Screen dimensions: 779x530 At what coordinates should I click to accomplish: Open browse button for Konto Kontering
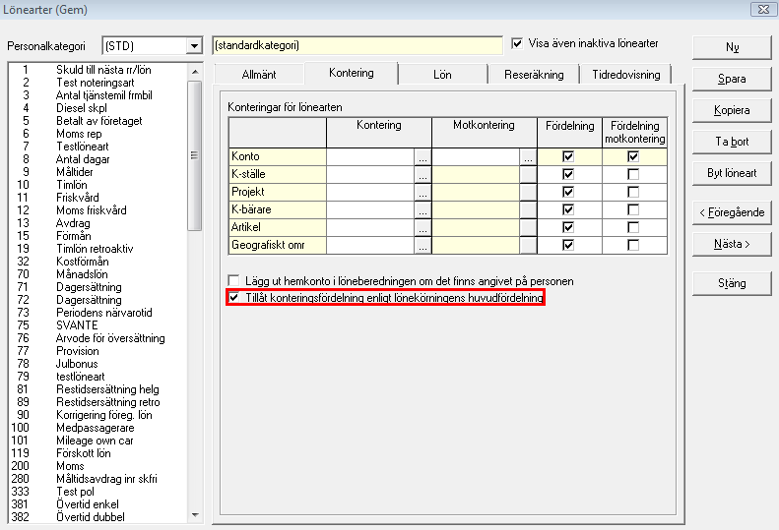click(422, 156)
